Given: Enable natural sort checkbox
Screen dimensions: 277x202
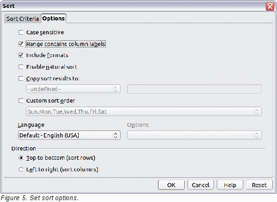Looking at the screenshot, I should click(21, 67).
